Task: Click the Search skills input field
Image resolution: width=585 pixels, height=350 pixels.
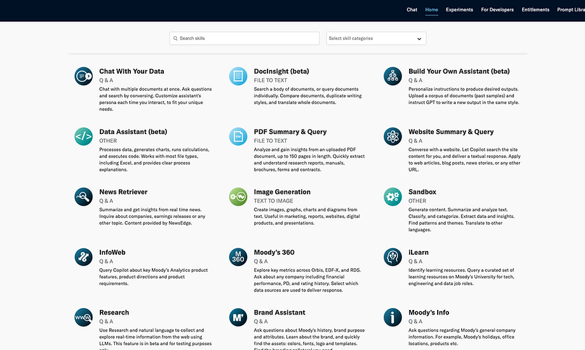Action: 245,39
